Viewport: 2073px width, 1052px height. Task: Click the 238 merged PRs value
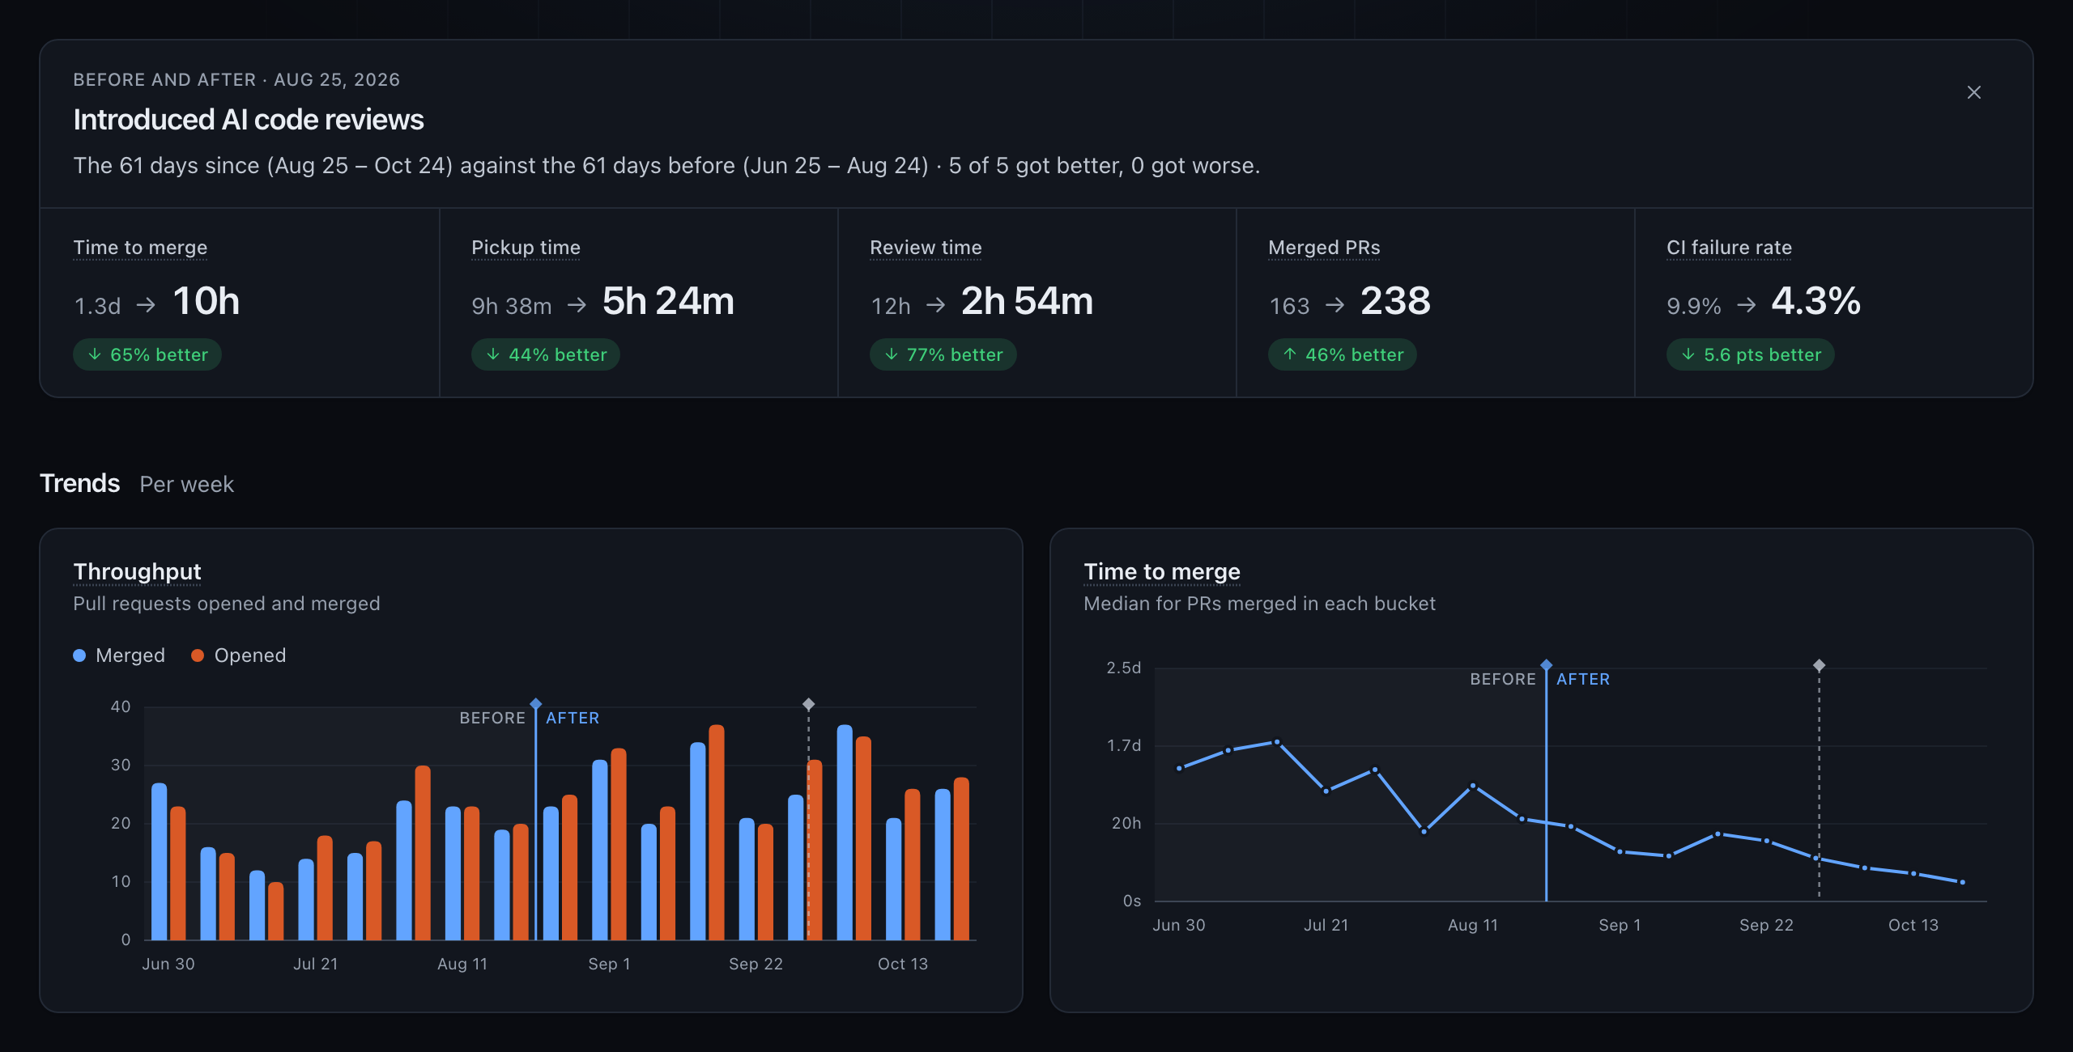pyautogui.click(x=1395, y=301)
